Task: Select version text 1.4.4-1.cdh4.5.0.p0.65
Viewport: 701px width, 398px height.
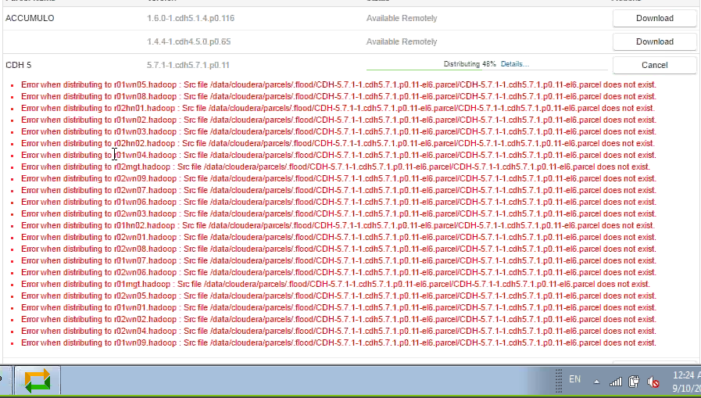Action: click(x=188, y=41)
